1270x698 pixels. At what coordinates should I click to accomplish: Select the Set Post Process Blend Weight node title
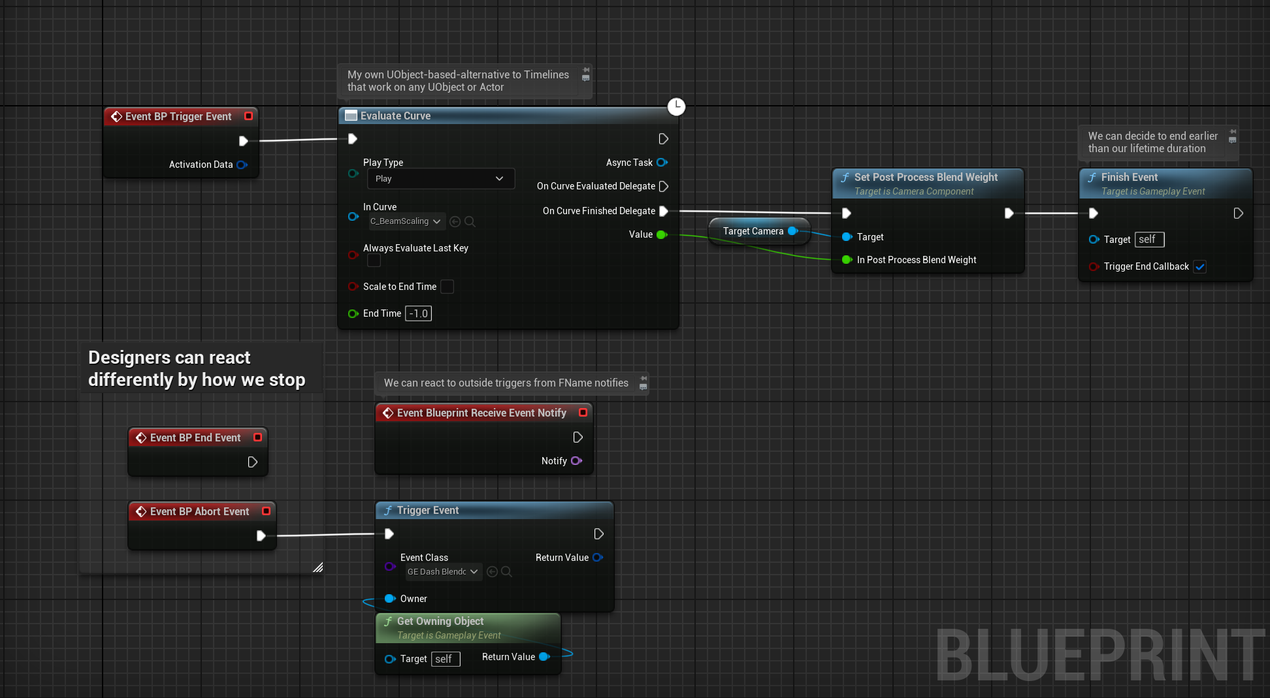[926, 178]
